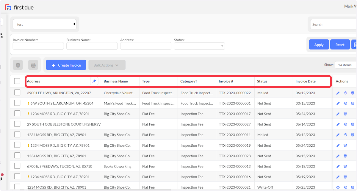Delete invoice TTX-2023-0000011 via trash icon
Viewport: 357px width, 191px height.
[353, 135]
